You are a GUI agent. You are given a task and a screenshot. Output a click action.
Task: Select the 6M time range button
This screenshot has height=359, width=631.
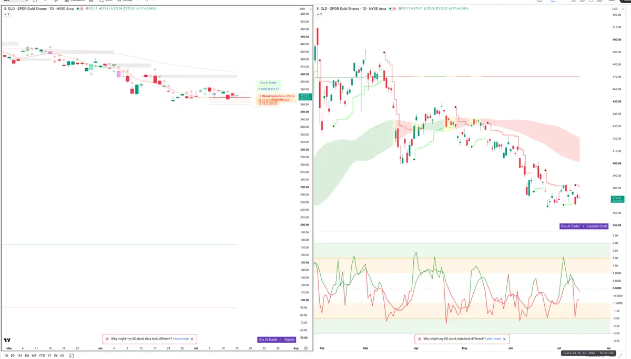coord(34,356)
